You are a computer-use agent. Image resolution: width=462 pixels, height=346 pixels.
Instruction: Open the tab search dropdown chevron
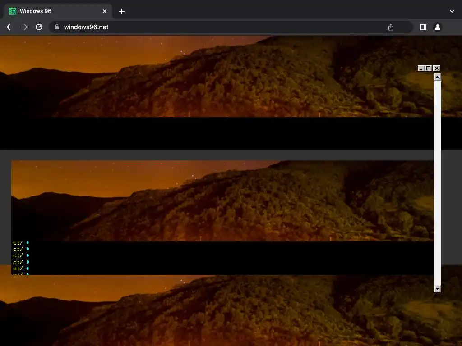click(452, 11)
